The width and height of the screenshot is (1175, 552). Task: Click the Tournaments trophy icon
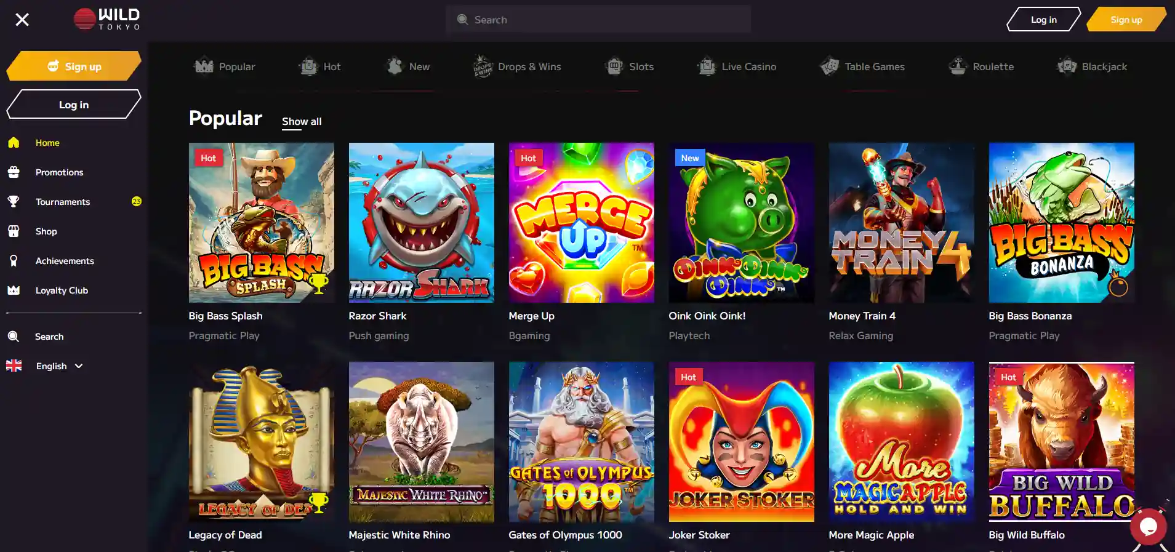click(14, 201)
